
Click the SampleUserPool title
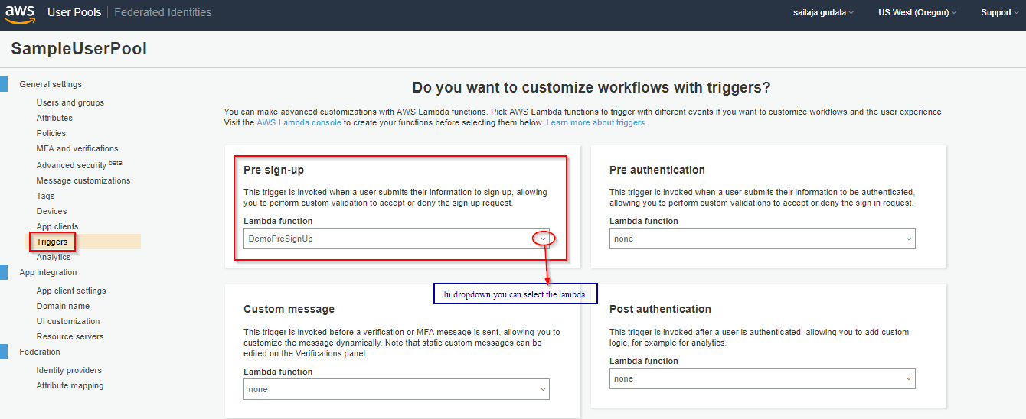[x=79, y=49]
